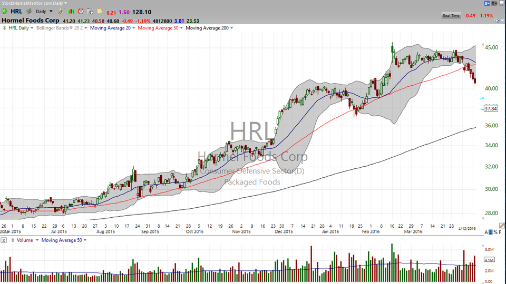Click the color palette icon
Image resolution: width=506 pixels, height=284 pixels.
coord(497,21)
